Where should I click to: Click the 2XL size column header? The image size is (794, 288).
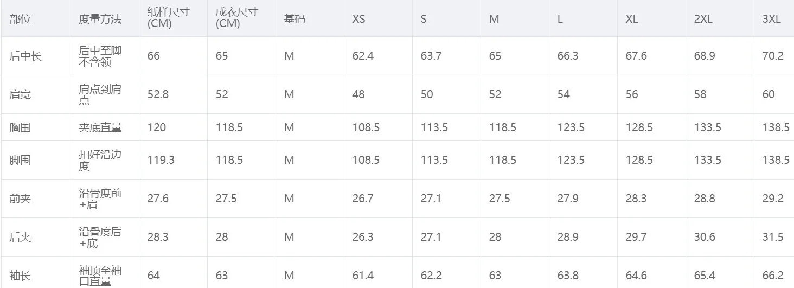click(x=703, y=19)
